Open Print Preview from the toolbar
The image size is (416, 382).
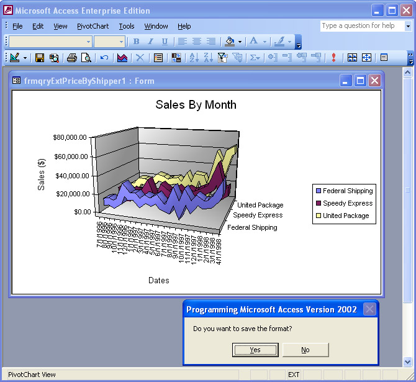(x=86, y=58)
